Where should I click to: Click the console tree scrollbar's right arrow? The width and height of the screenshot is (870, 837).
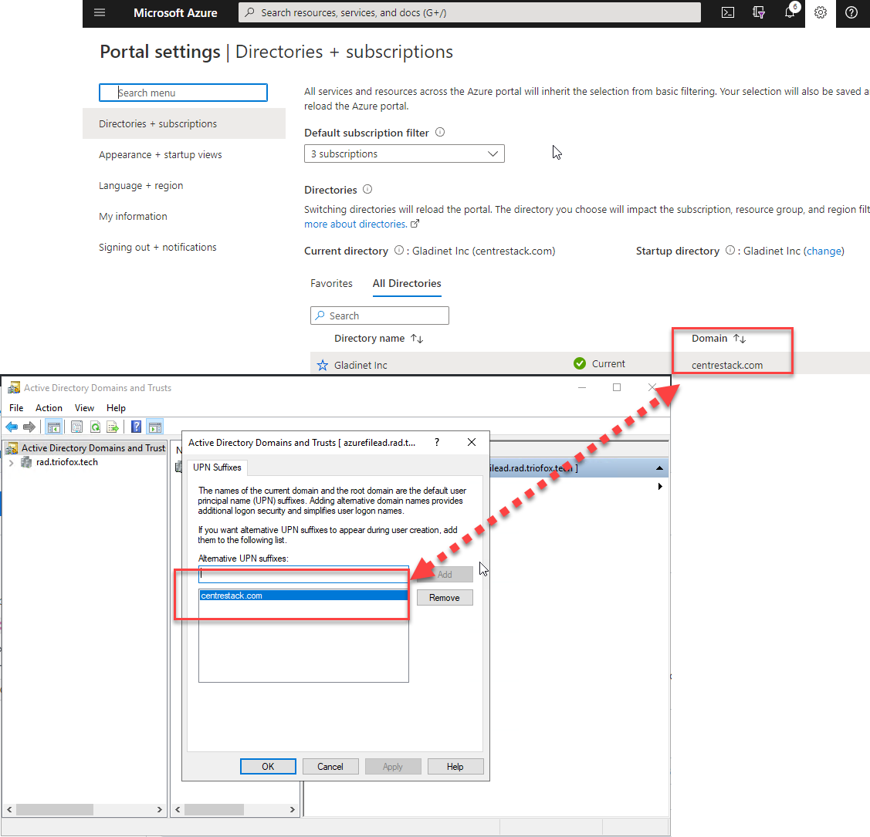[159, 809]
